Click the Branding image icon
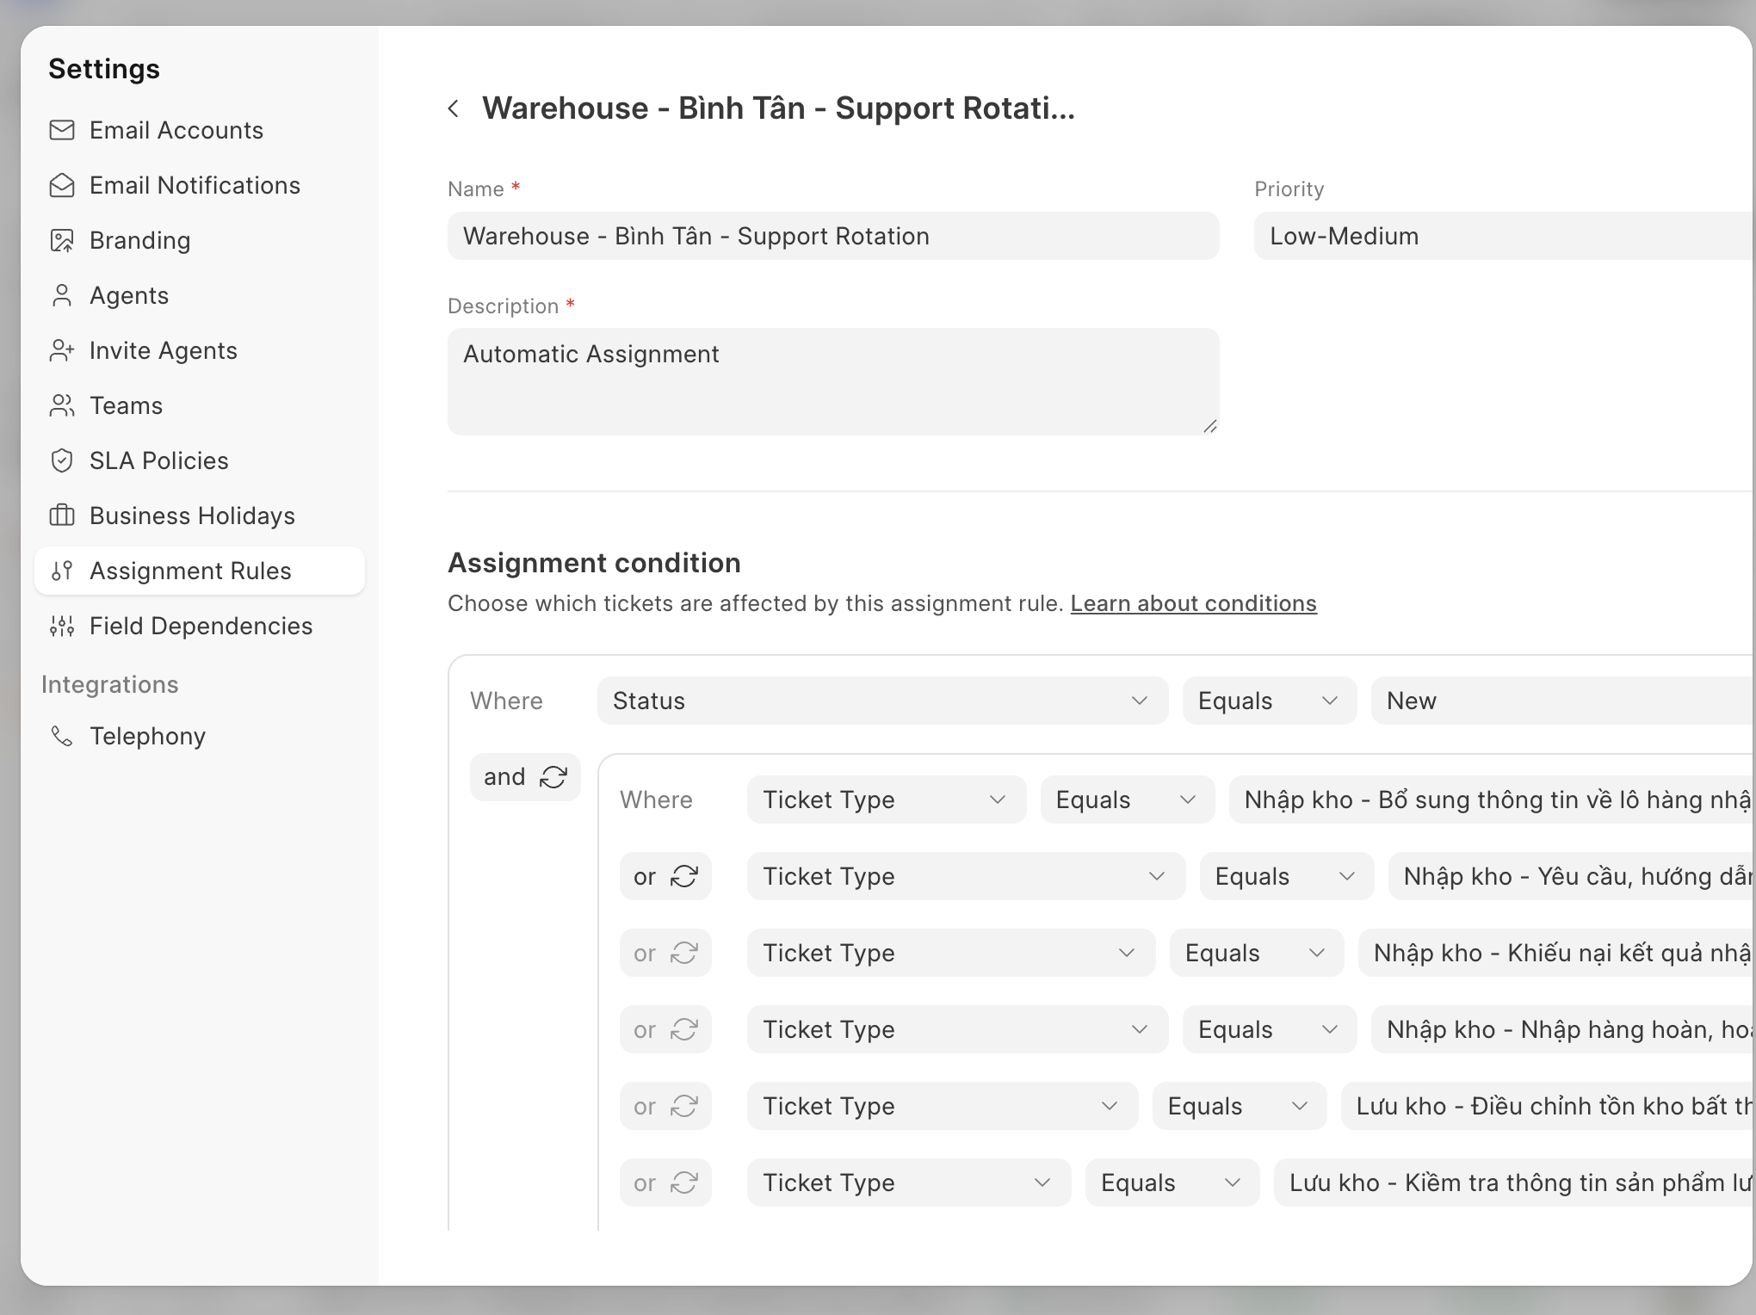This screenshot has height=1315, width=1756. click(62, 240)
